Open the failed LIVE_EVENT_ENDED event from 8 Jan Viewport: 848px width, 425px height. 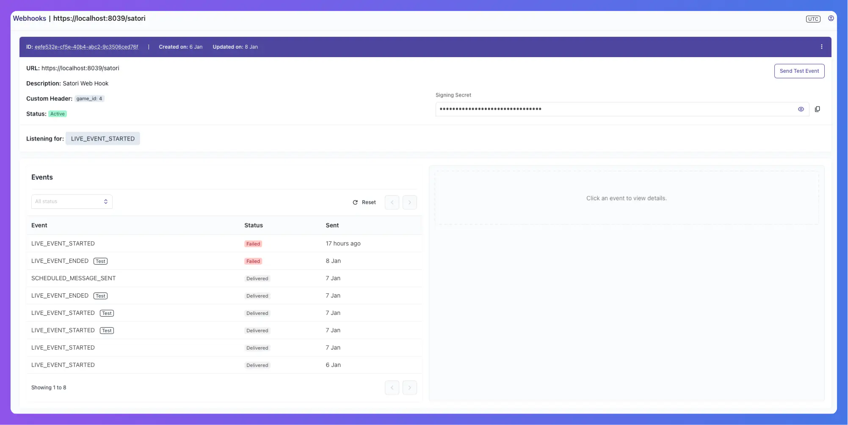224,261
